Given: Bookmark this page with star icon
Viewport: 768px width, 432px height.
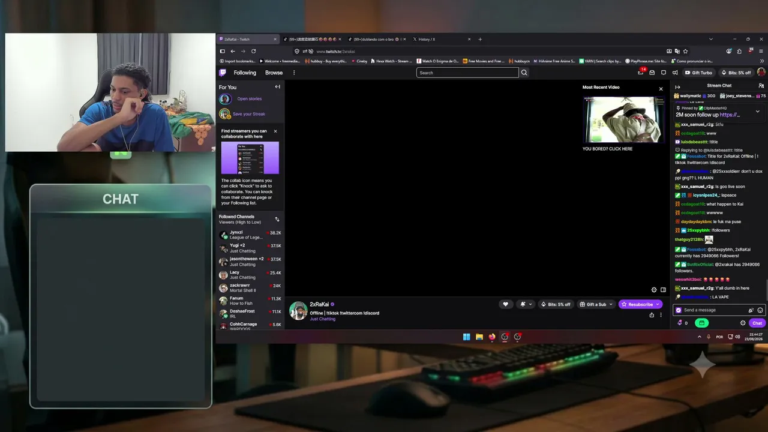Looking at the screenshot, I should tap(685, 51).
